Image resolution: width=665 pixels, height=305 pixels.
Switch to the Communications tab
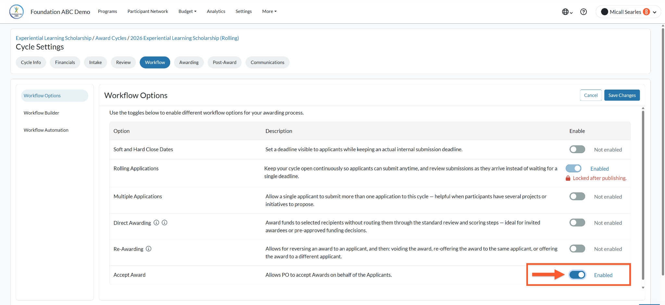pyautogui.click(x=268, y=62)
